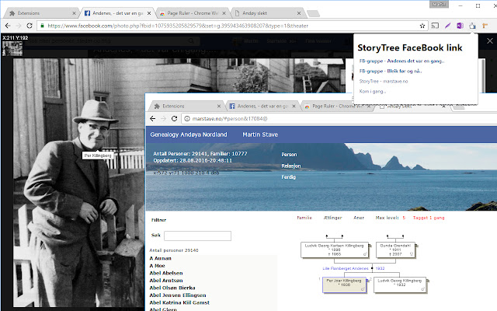
Task: Switch to the outer Extensions tab
Action: click(x=40, y=13)
